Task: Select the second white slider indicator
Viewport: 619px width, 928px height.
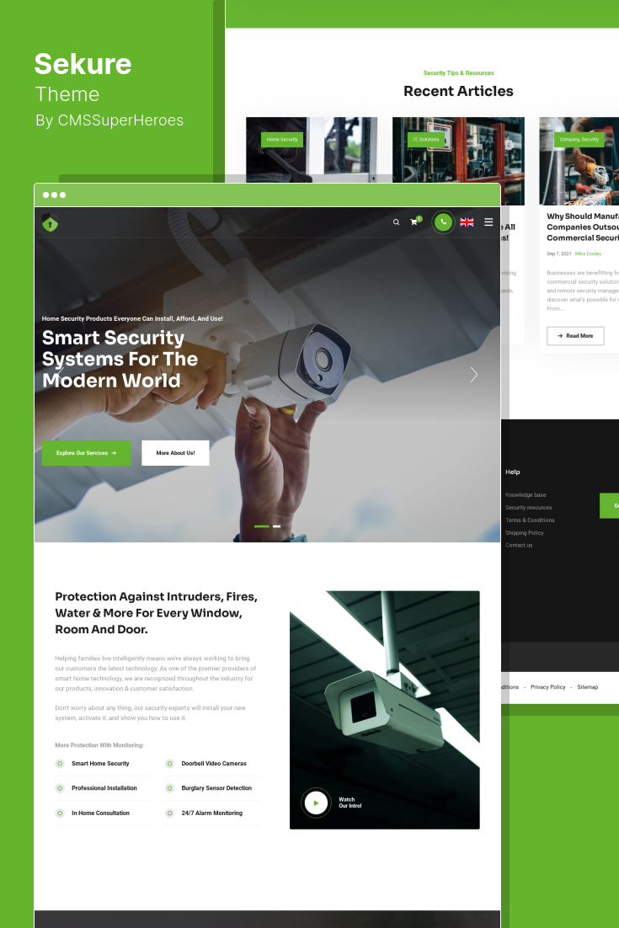Action: click(276, 526)
